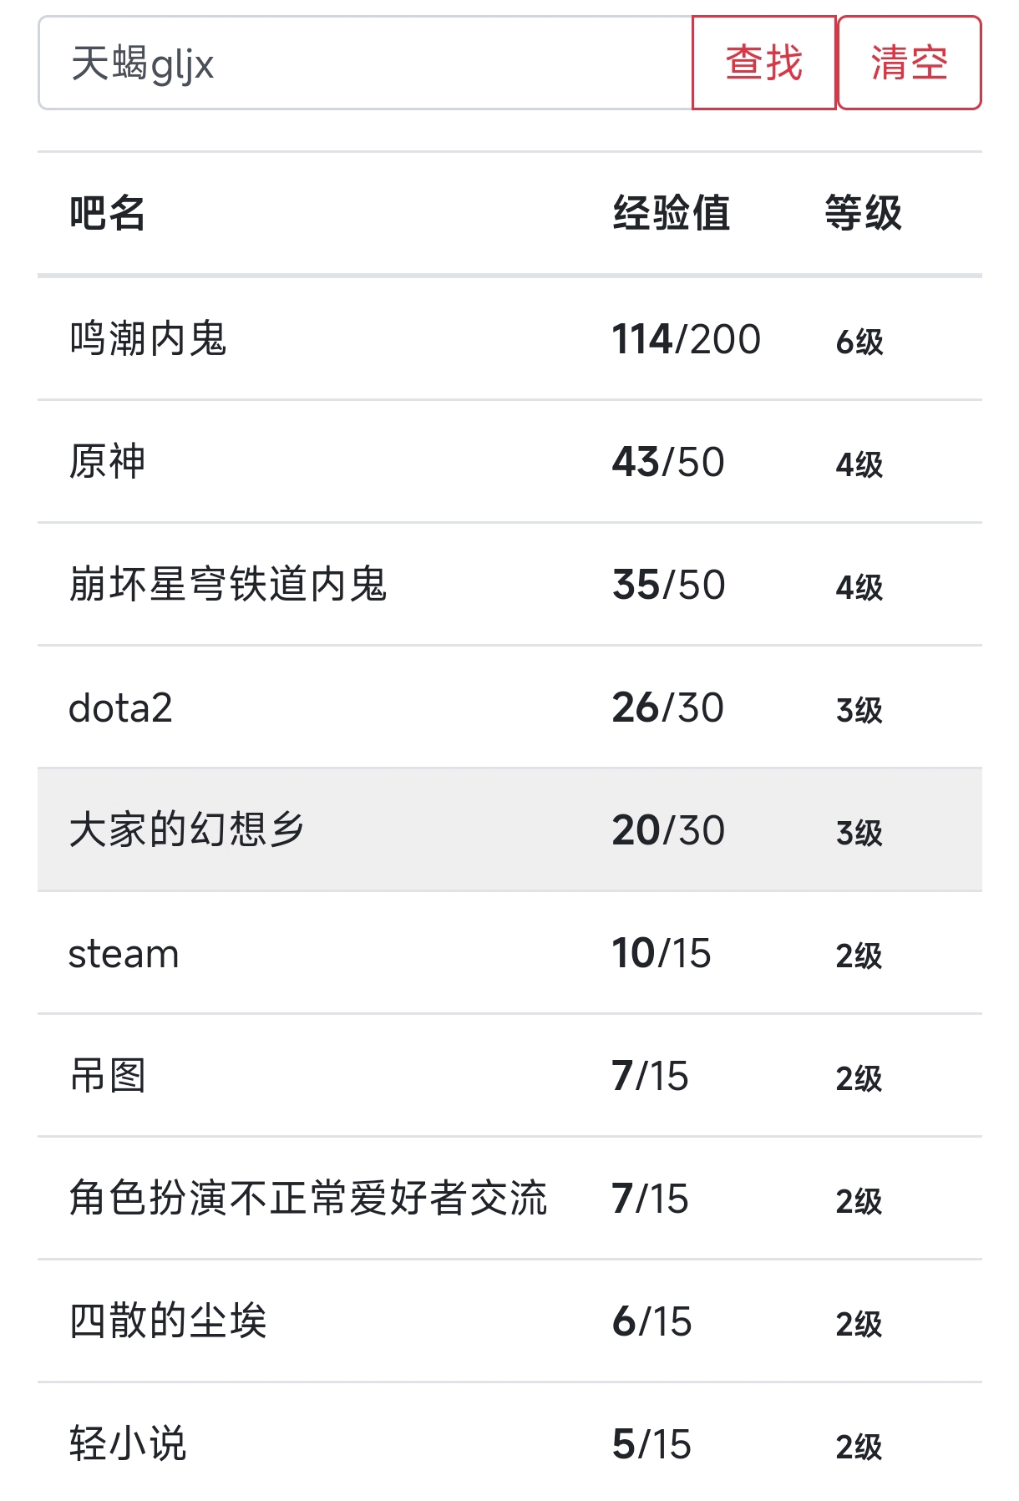Focus the 天蝎gljx search input field
1019x1501 pixels.
click(365, 63)
